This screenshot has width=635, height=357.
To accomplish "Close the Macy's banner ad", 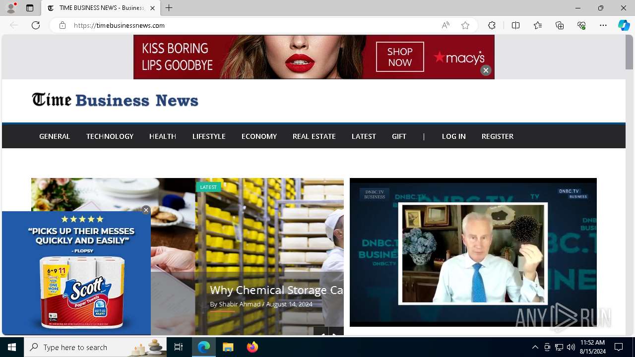I will [x=486, y=70].
